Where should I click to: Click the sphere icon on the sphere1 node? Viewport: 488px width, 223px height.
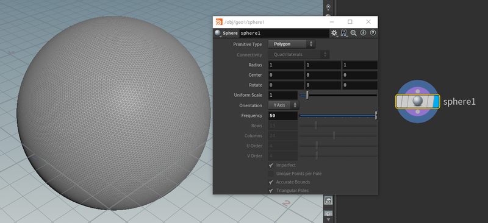pos(417,101)
